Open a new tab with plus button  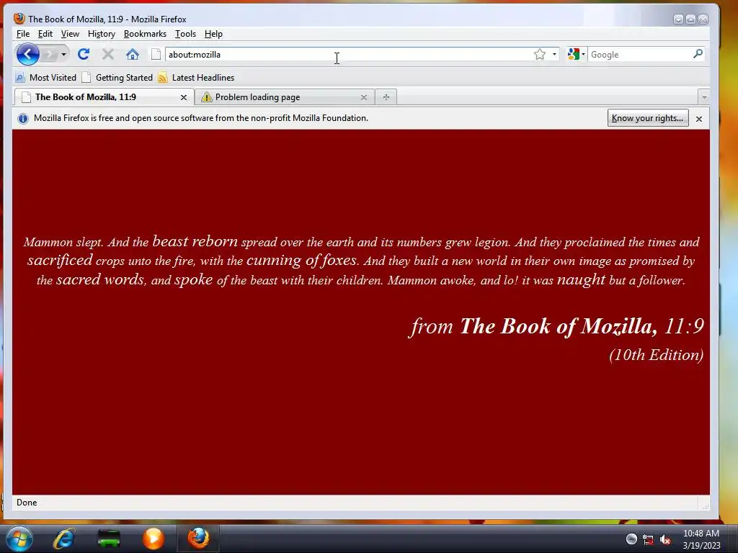386,97
